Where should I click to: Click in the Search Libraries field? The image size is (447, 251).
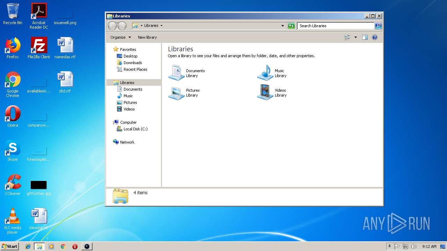336,25
